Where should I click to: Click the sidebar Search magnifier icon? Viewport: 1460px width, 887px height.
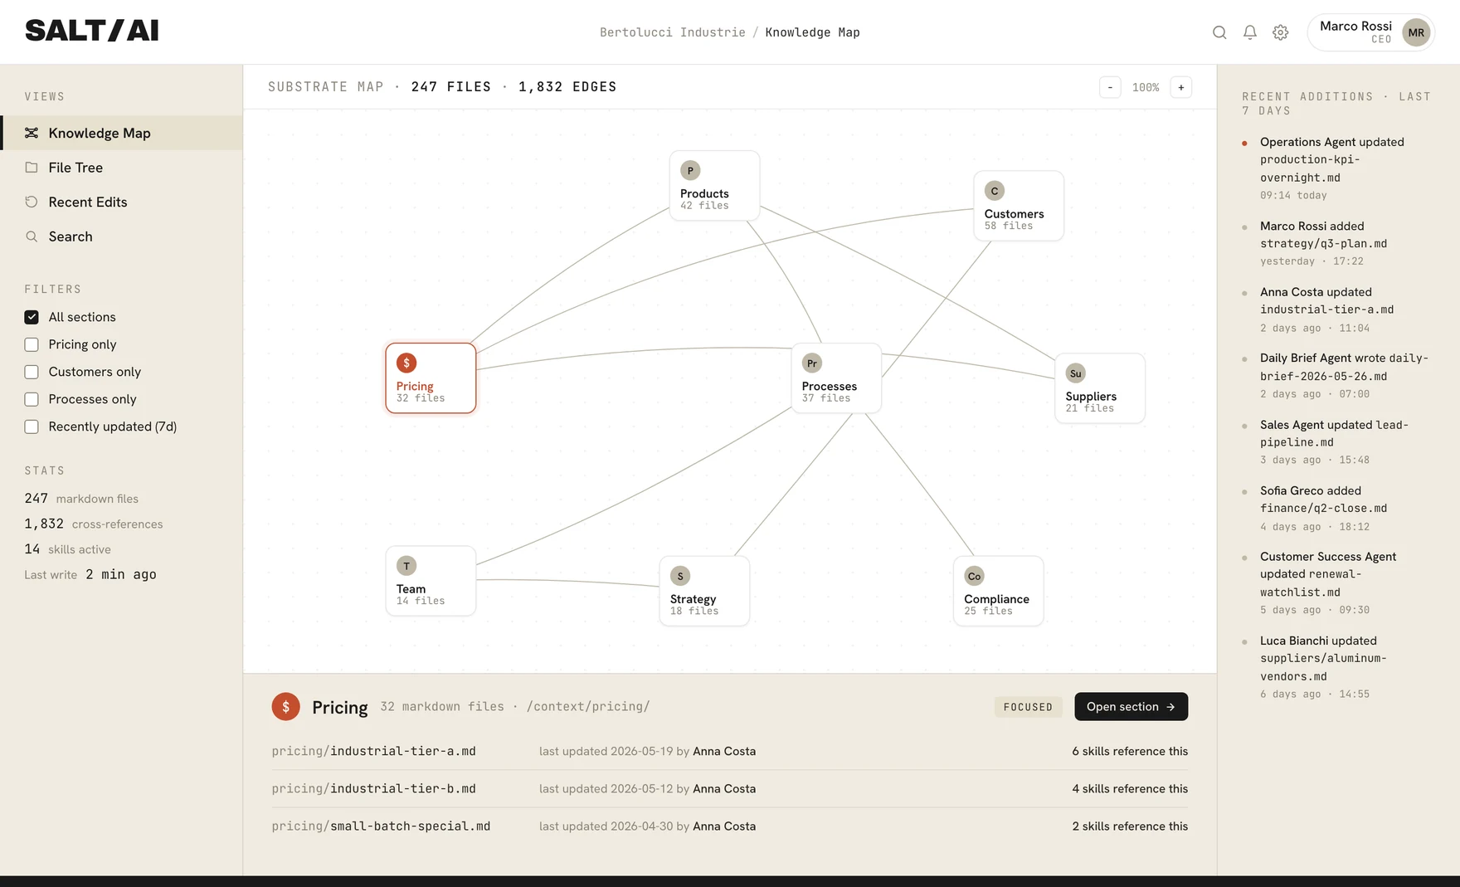pos(32,236)
